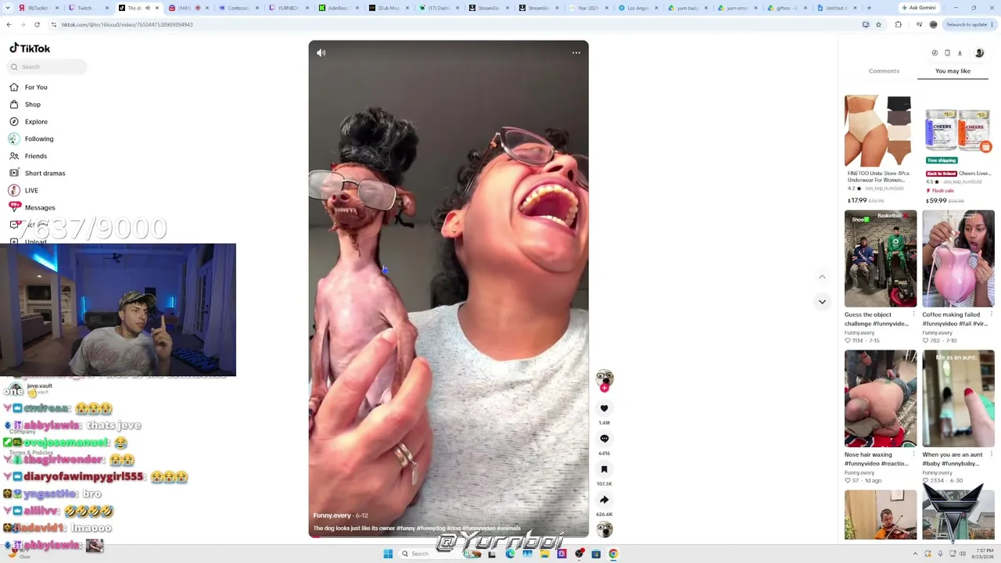Go to the previous video with up arrow

tap(822, 277)
